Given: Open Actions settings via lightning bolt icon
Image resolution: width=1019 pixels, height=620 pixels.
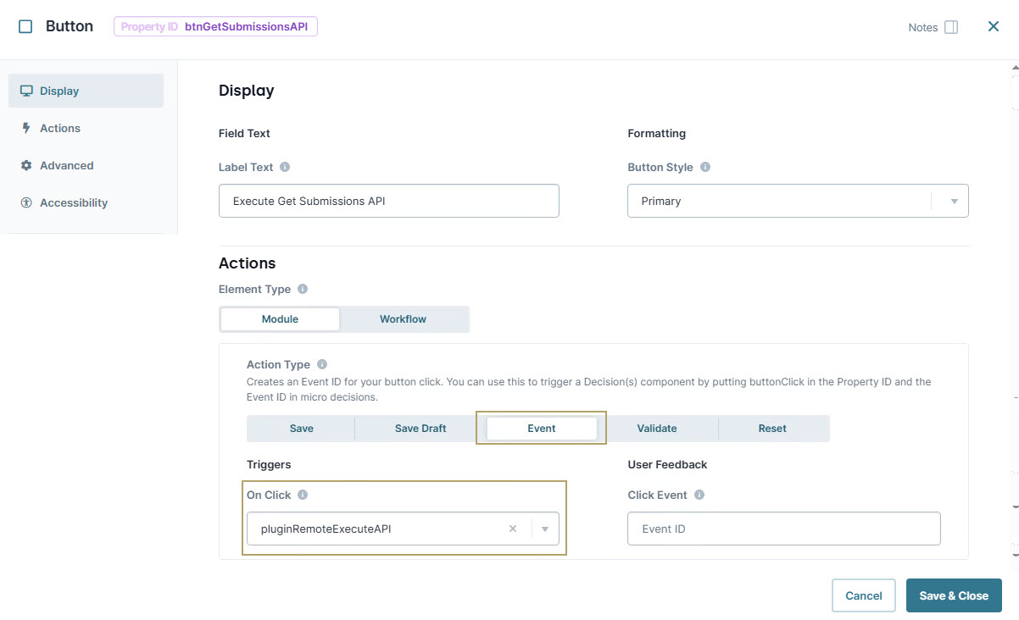Looking at the screenshot, I should [x=28, y=128].
